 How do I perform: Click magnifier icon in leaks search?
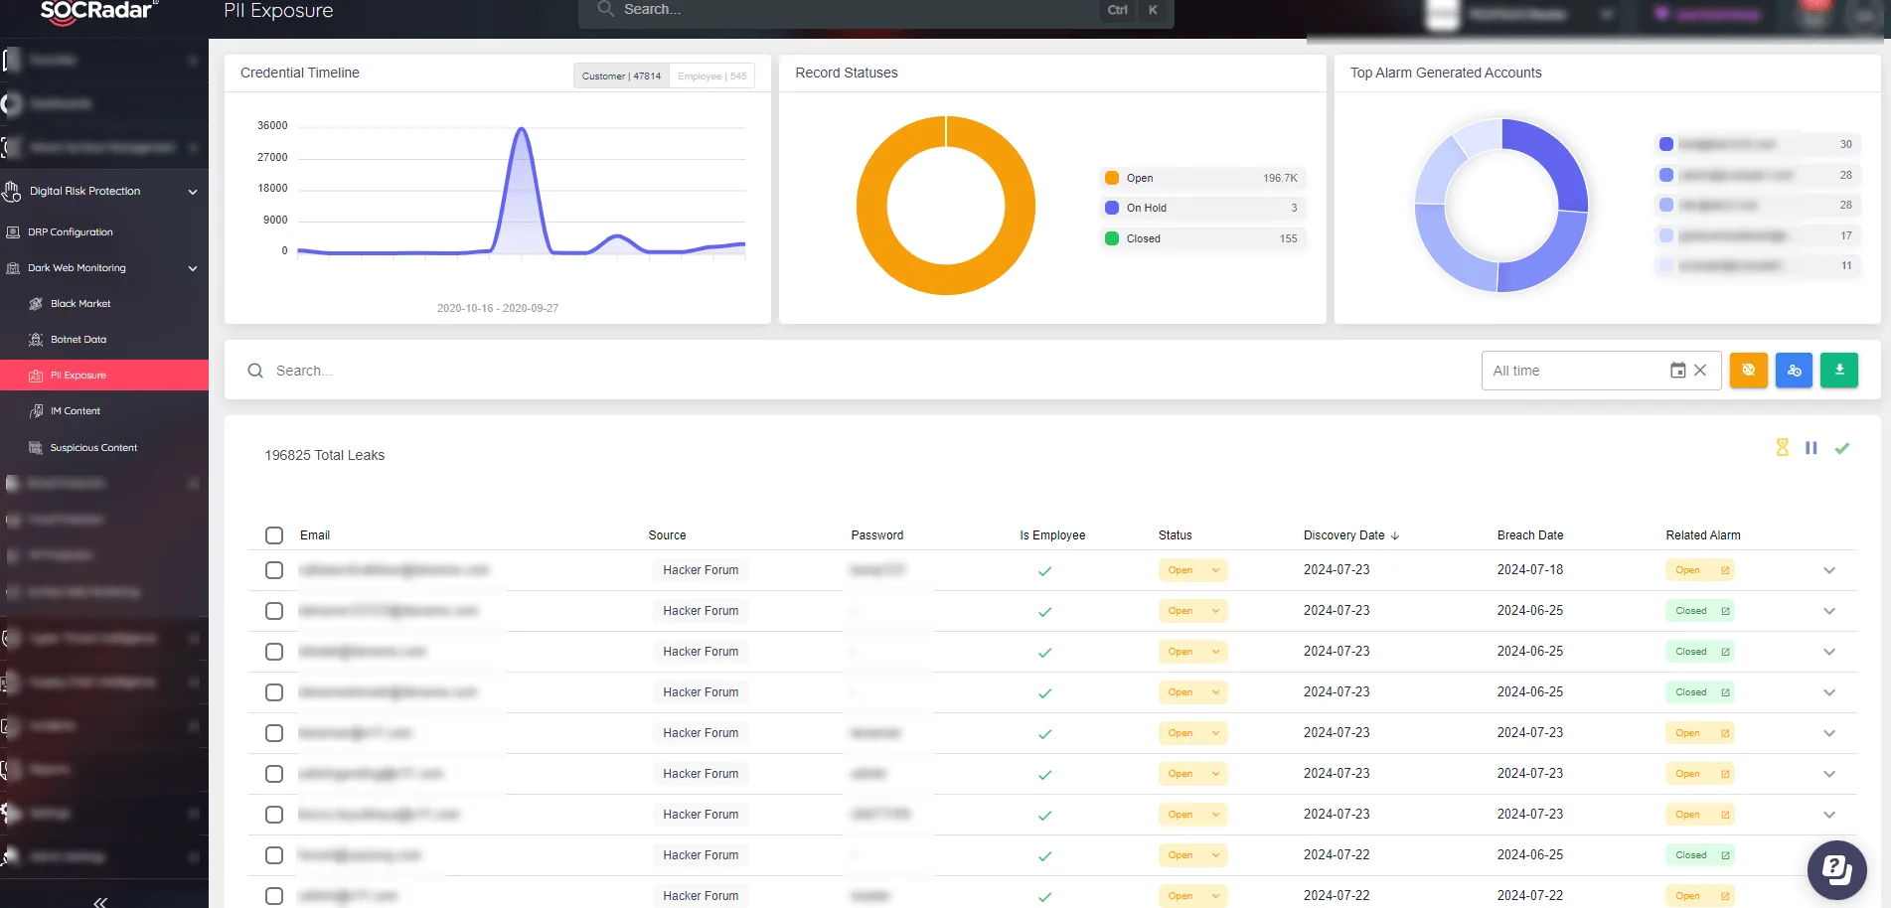(x=255, y=371)
